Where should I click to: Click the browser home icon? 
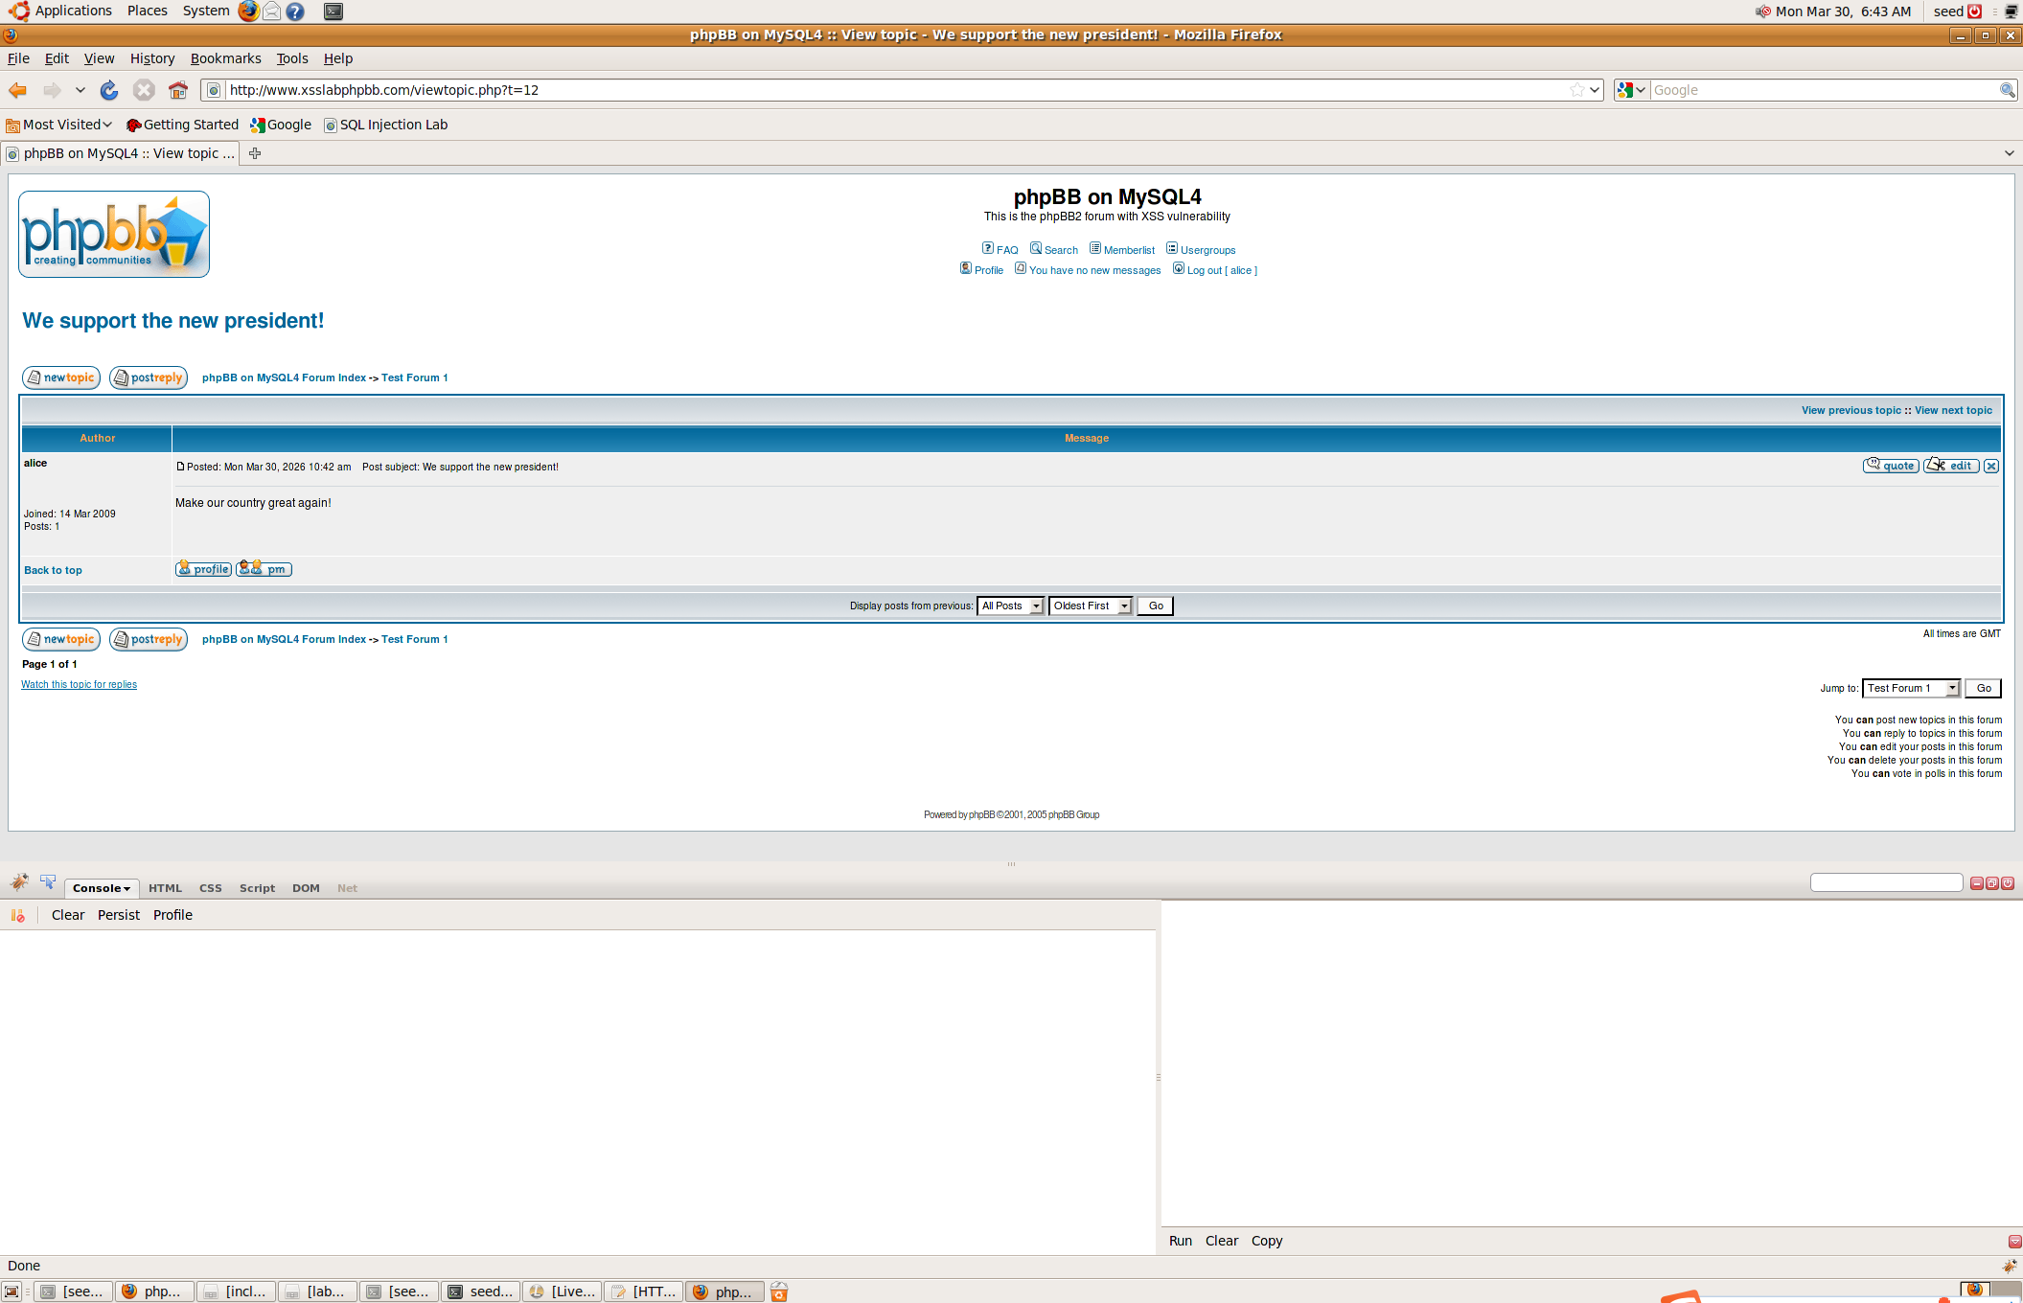point(177,90)
